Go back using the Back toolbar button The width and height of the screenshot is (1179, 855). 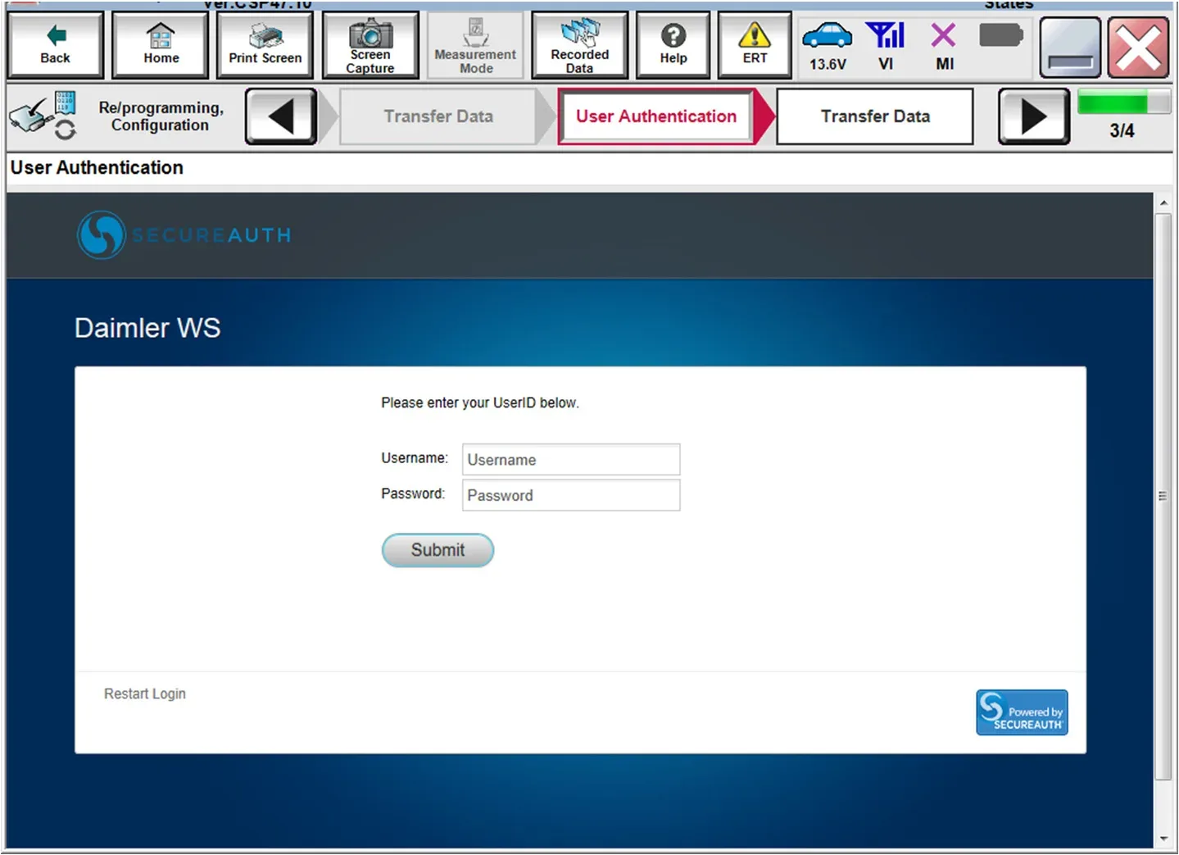(x=55, y=45)
